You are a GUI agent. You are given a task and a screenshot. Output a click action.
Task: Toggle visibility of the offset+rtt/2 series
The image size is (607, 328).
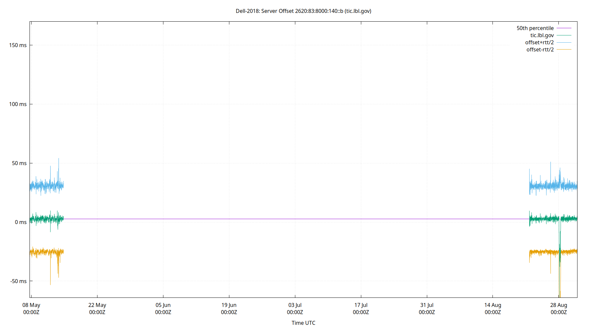(539, 42)
